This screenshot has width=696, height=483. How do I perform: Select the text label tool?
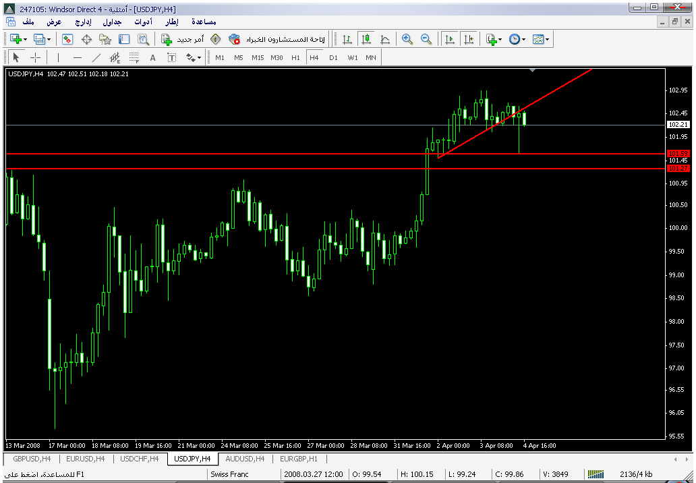[153, 57]
